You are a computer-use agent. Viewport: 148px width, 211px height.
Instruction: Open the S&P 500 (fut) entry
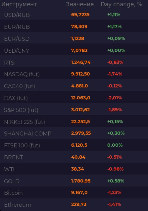tap(21, 110)
